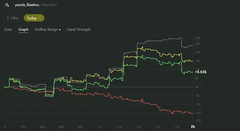This screenshot has height=131, width=240.
Task: Click the plus icon in Filter button
Action: [8, 18]
